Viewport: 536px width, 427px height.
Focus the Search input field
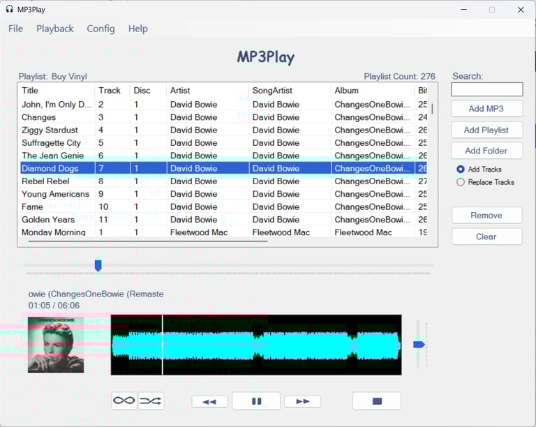pos(486,89)
